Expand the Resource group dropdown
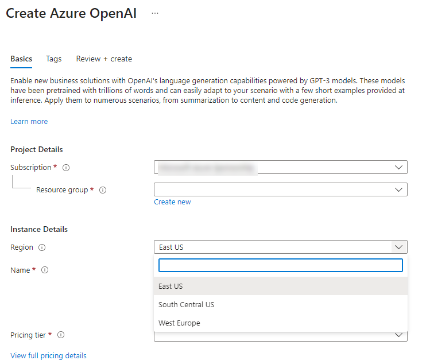The width and height of the screenshot is (430, 364). 281,189
